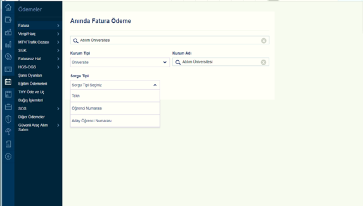Screen dimensions: 363x206
Task: Go to Bağış İşlemleri
Action: [x=30, y=100]
